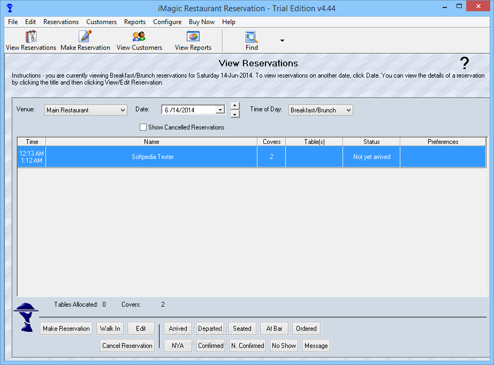494x365 pixels.
Task: Click the bottom Make Reservation button
Action: (66, 329)
